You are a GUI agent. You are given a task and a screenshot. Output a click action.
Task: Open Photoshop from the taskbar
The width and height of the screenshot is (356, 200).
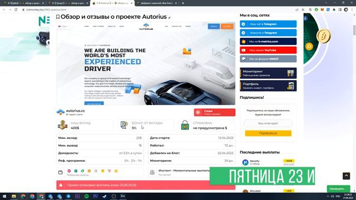[x=96, y=196]
